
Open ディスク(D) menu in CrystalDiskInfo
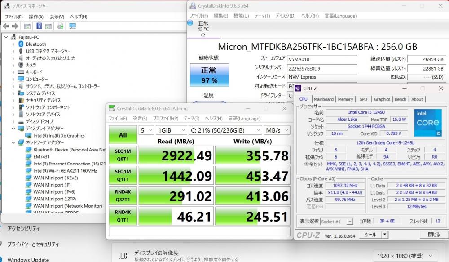[285, 16]
